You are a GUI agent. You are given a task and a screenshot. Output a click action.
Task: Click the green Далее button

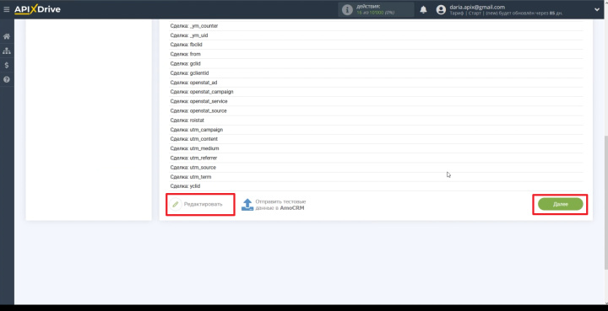click(x=561, y=204)
